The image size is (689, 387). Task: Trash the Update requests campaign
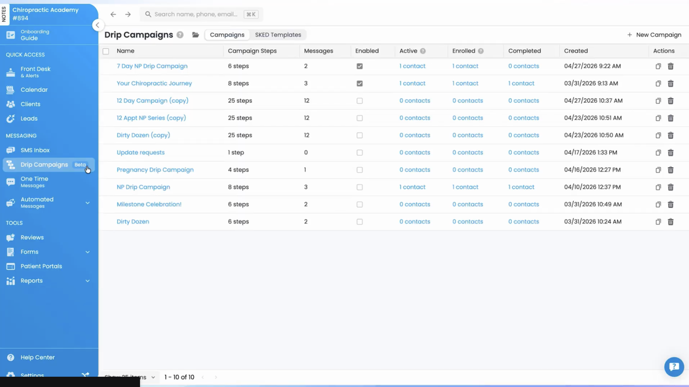(670, 153)
